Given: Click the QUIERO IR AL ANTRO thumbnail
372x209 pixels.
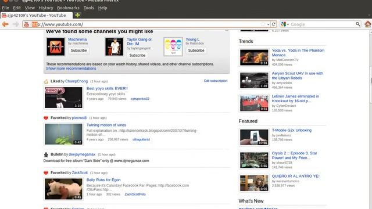Looking at the screenshot, I should click(x=254, y=183).
